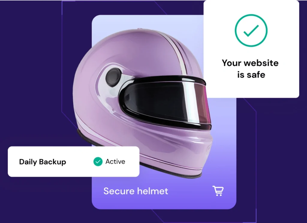Click the "Secure helmet" product title

tap(136, 191)
